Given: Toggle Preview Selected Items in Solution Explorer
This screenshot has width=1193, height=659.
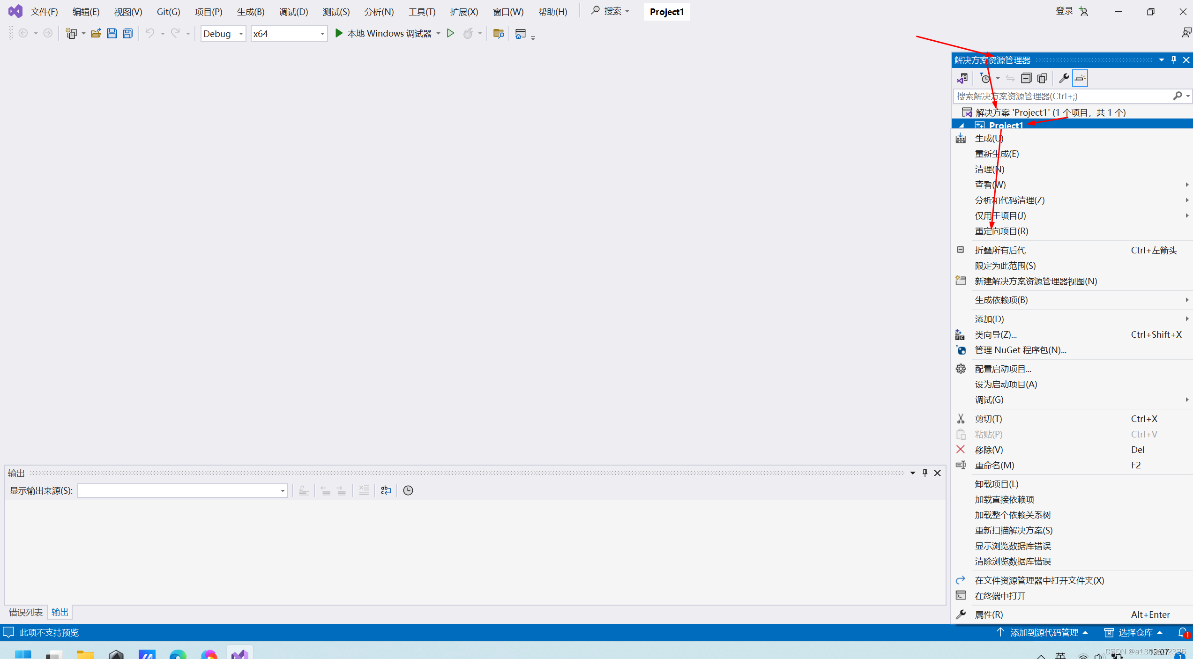Looking at the screenshot, I should 1080,78.
